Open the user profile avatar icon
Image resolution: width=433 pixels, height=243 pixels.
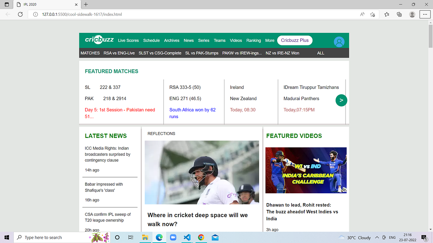point(339,42)
